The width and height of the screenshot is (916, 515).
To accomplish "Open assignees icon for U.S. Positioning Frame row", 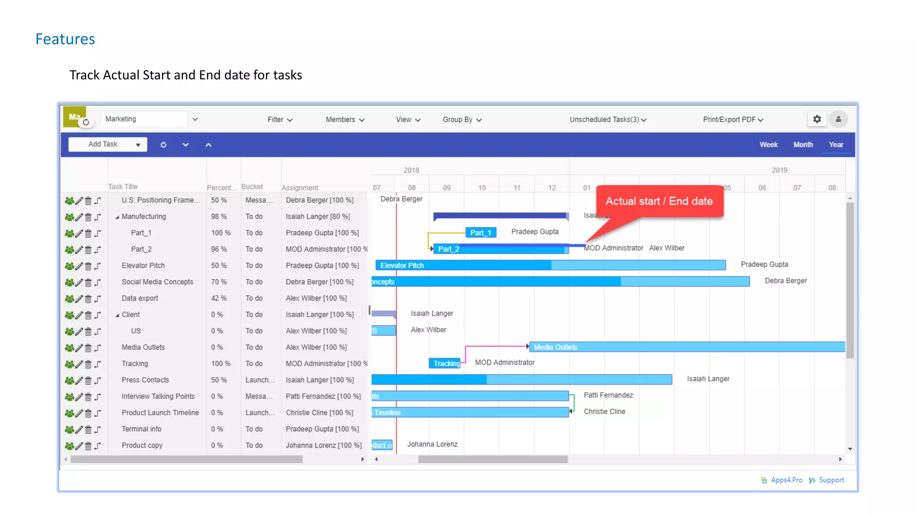I will pyautogui.click(x=69, y=201).
